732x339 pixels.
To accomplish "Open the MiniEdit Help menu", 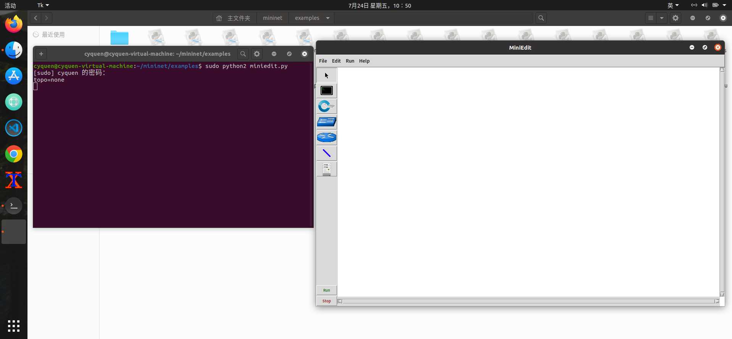I will click(x=364, y=61).
